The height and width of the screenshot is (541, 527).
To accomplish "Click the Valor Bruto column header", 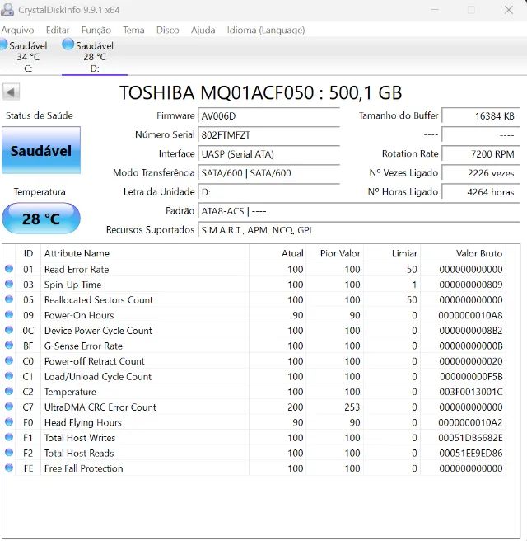I will pyautogui.click(x=463, y=253).
